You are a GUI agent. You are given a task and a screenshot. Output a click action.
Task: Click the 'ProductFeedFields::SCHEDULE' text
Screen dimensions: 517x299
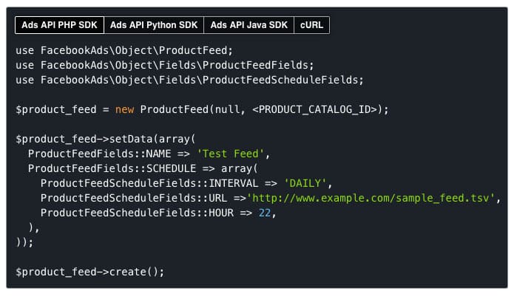[x=112, y=168]
